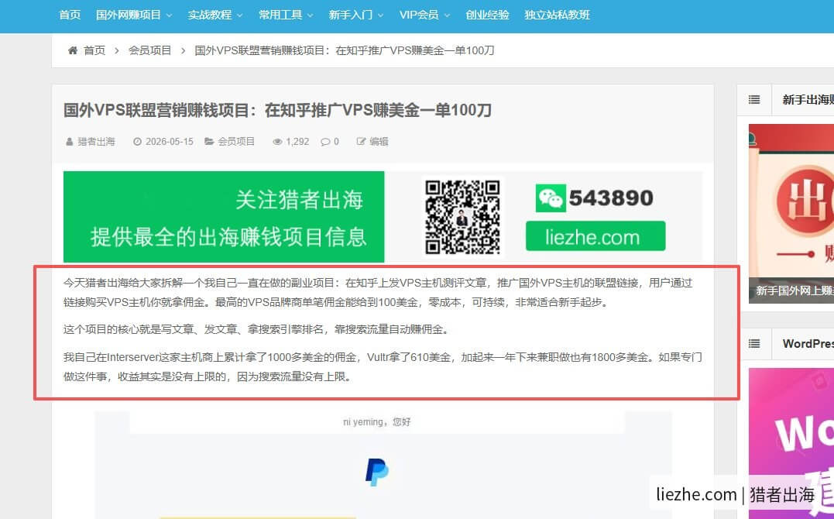This screenshot has width=834, height=519.
Task: Click the WordPress sidebar heading
Action: pyautogui.click(x=808, y=343)
